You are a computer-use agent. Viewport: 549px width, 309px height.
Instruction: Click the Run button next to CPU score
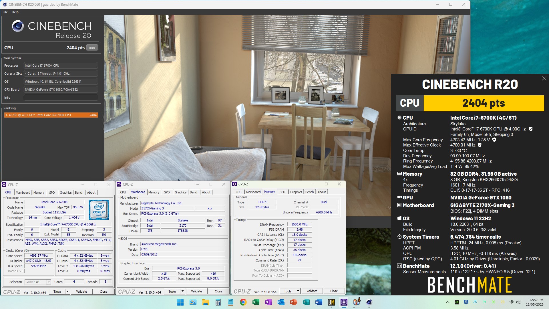tap(92, 48)
